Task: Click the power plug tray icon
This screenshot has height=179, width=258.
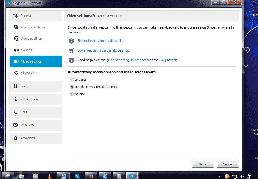Action: coord(249,177)
